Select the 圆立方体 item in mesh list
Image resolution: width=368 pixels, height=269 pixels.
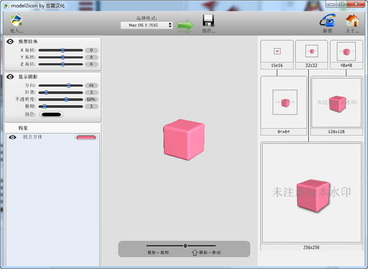click(33, 137)
